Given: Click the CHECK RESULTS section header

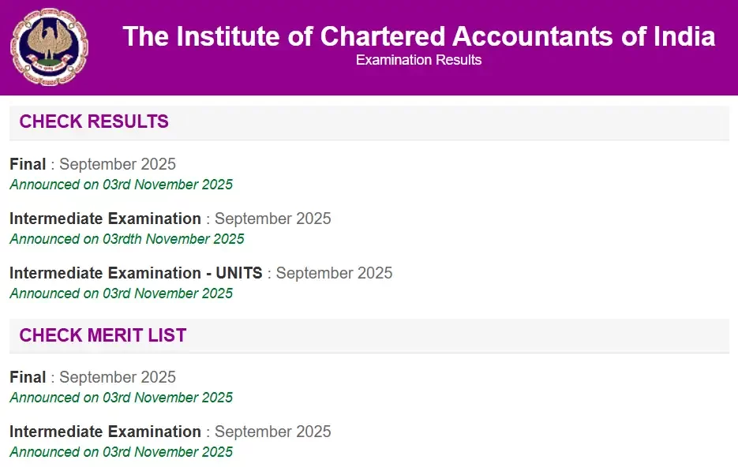Looking at the screenshot, I should (x=92, y=121).
